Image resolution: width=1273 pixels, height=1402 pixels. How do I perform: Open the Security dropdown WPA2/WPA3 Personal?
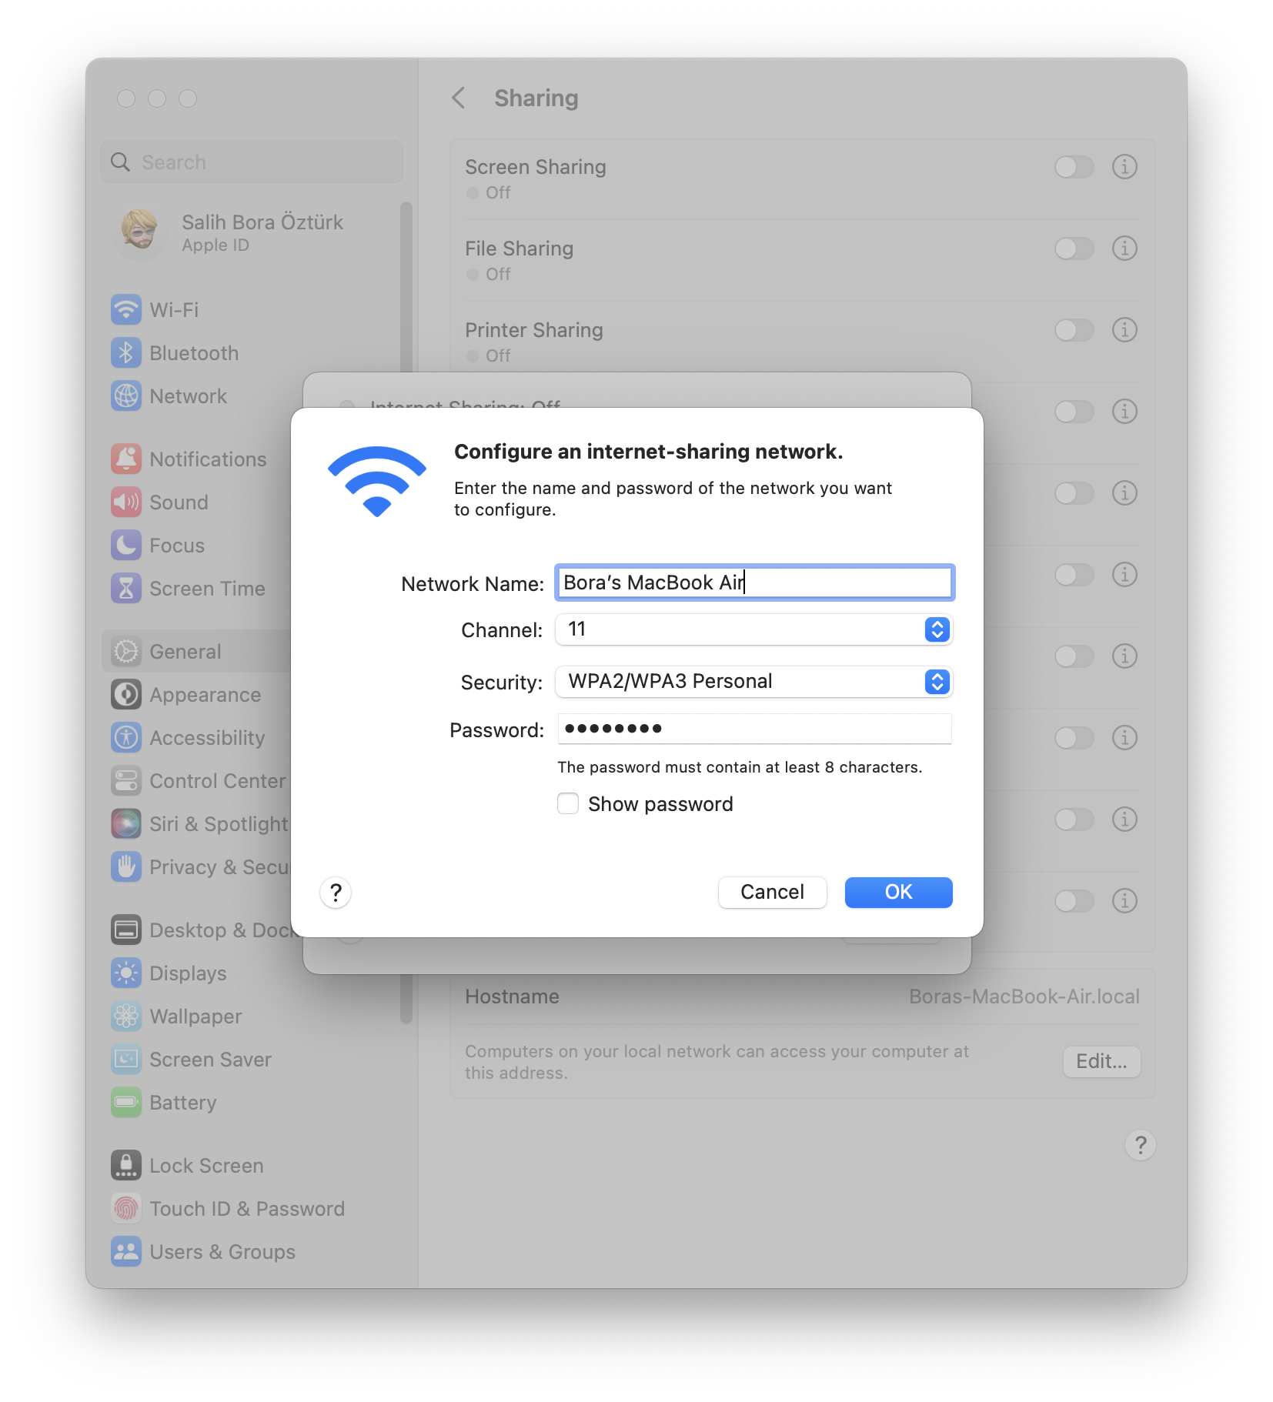click(x=753, y=682)
